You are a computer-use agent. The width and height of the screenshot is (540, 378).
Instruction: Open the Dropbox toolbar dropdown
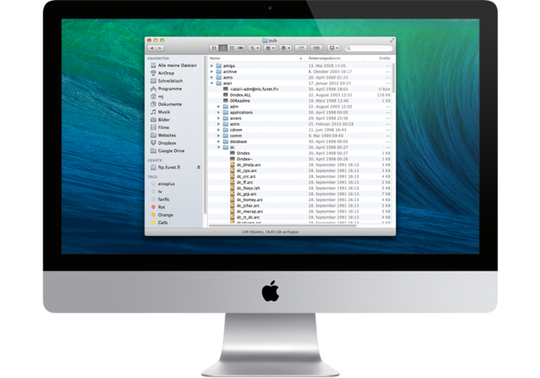click(x=333, y=48)
